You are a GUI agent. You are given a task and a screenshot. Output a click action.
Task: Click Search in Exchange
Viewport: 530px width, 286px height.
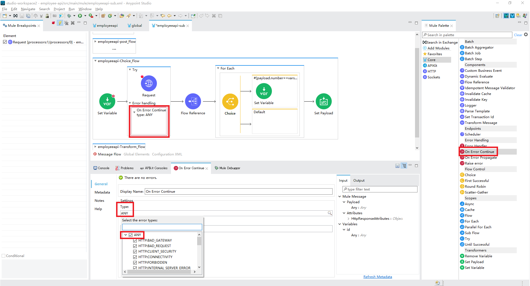pyautogui.click(x=440, y=42)
